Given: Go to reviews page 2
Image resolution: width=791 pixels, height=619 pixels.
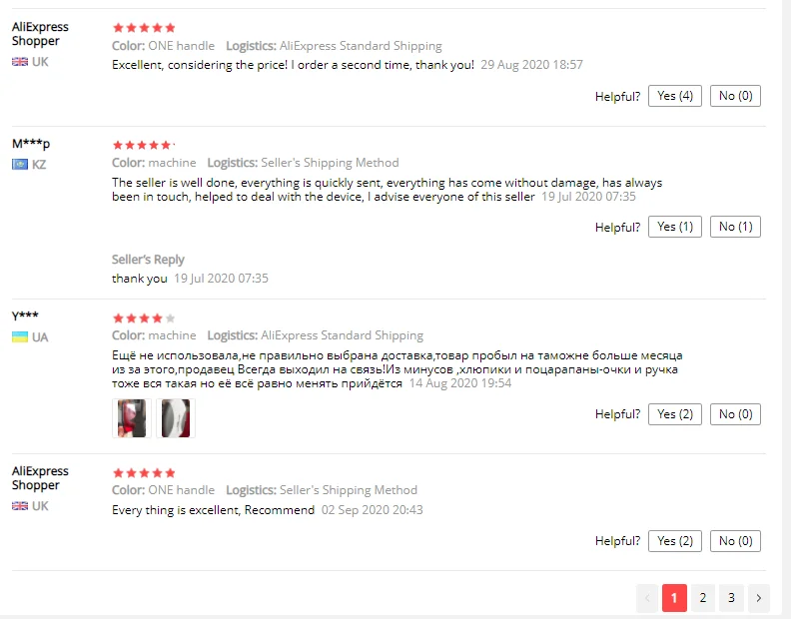Looking at the screenshot, I should pyautogui.click(x=703, y=598).
